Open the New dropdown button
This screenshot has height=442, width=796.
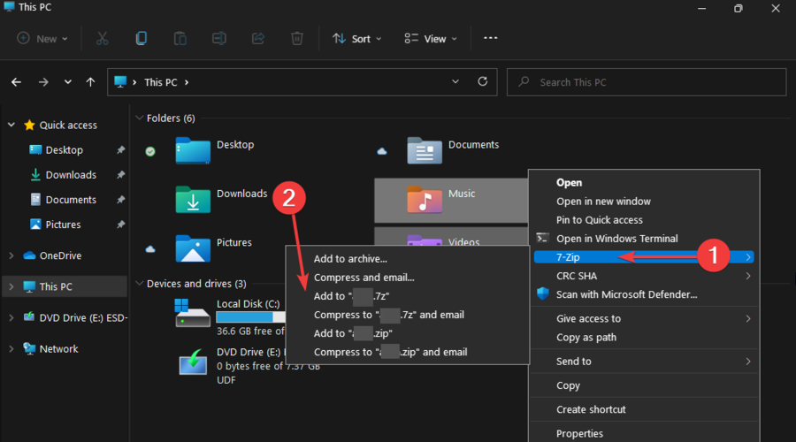[42, 39]
